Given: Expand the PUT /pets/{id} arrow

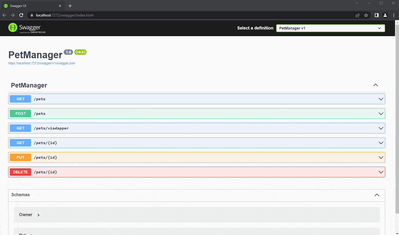Looking at the screenshot, I should tap(381, 157).
